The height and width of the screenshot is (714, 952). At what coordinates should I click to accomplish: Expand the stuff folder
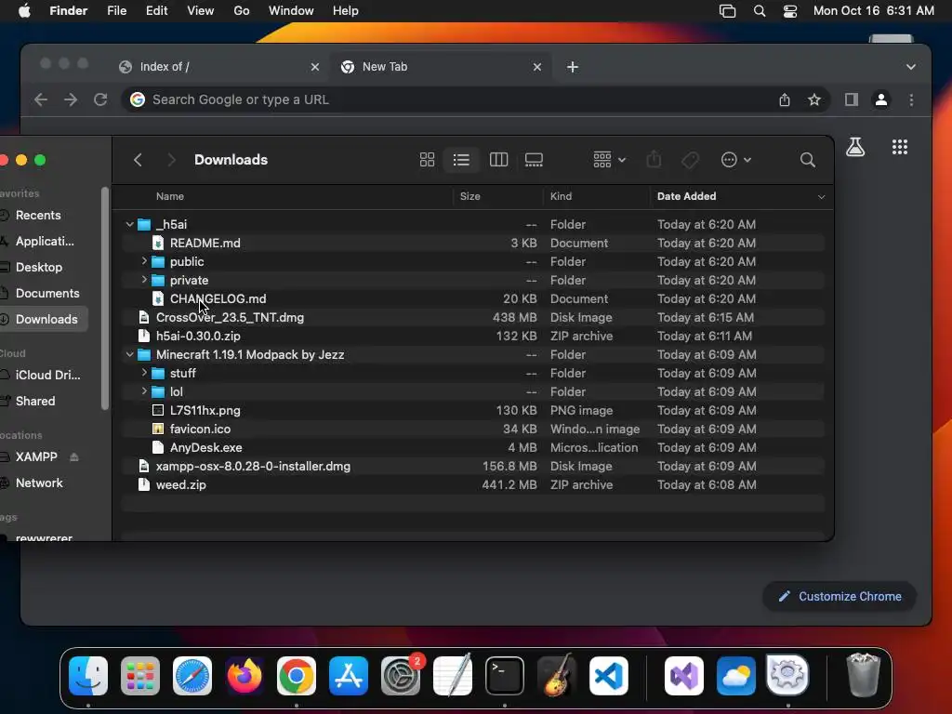[144, 373]
